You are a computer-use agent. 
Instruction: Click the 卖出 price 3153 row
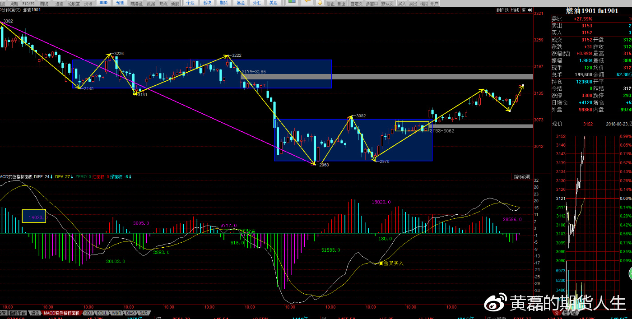pyautogui.click(x=591, y=26)
